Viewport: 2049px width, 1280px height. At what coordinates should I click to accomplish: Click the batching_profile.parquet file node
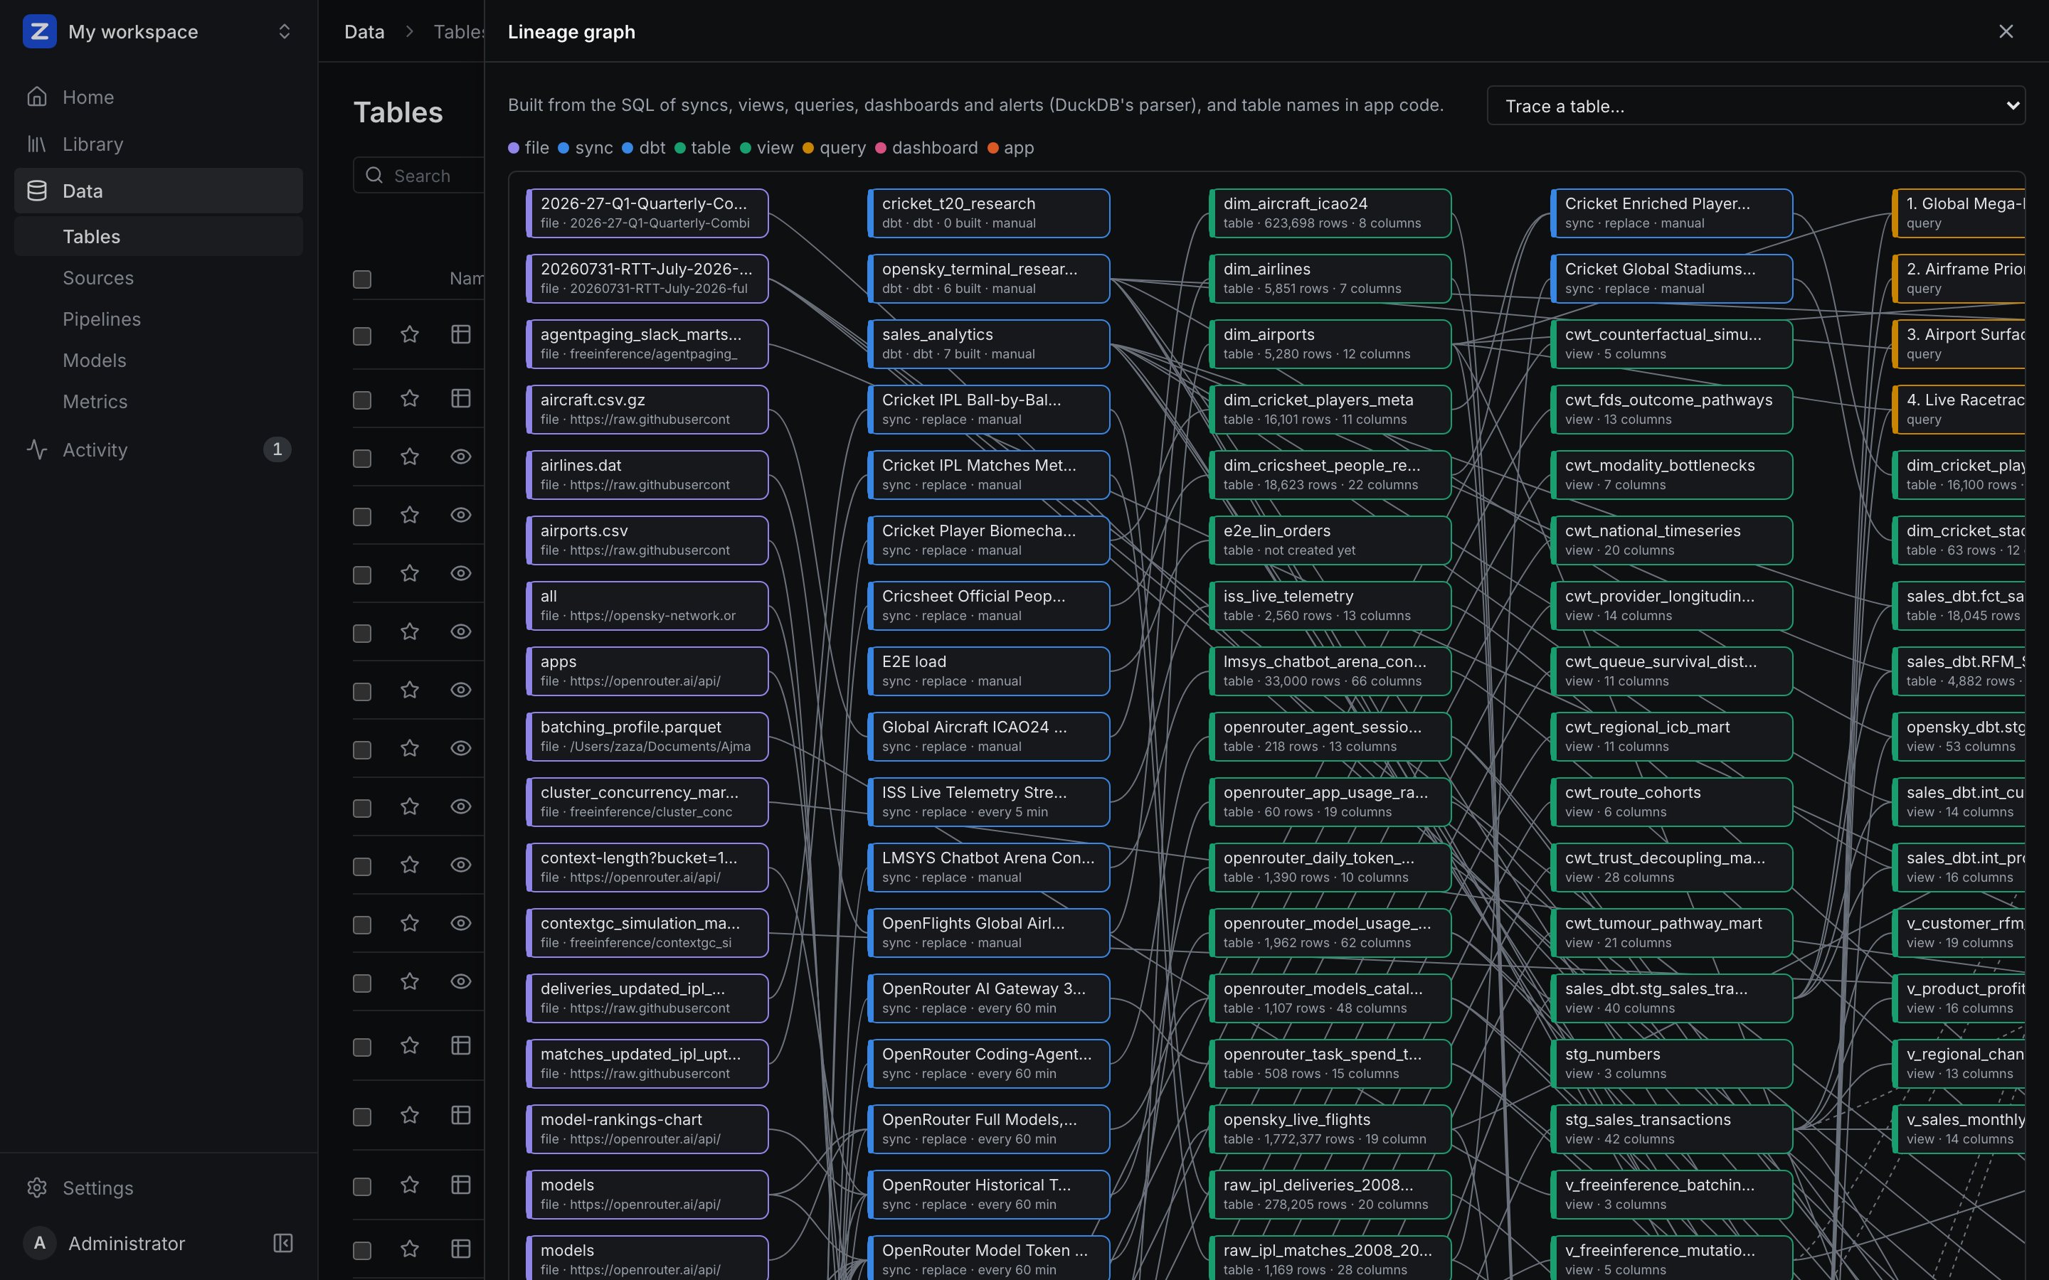point(647,736)
